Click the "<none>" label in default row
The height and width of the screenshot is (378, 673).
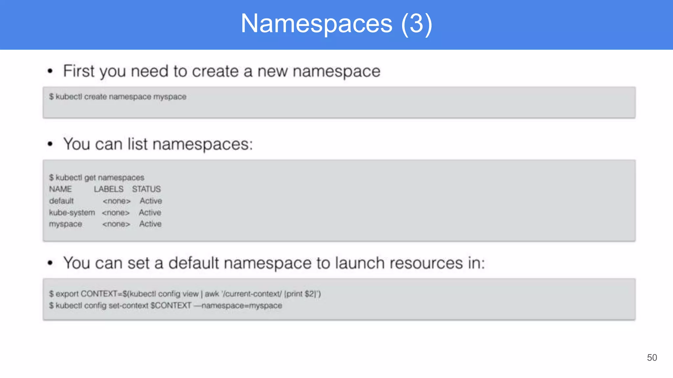click(117, 201)
